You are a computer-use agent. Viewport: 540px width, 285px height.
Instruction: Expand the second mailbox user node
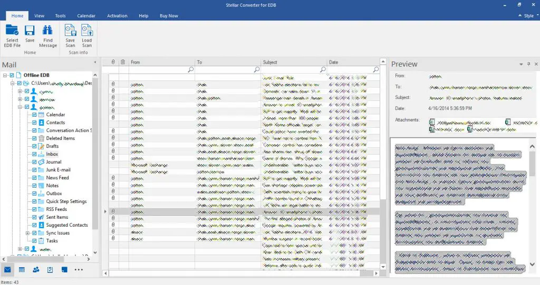click(20, 99)
